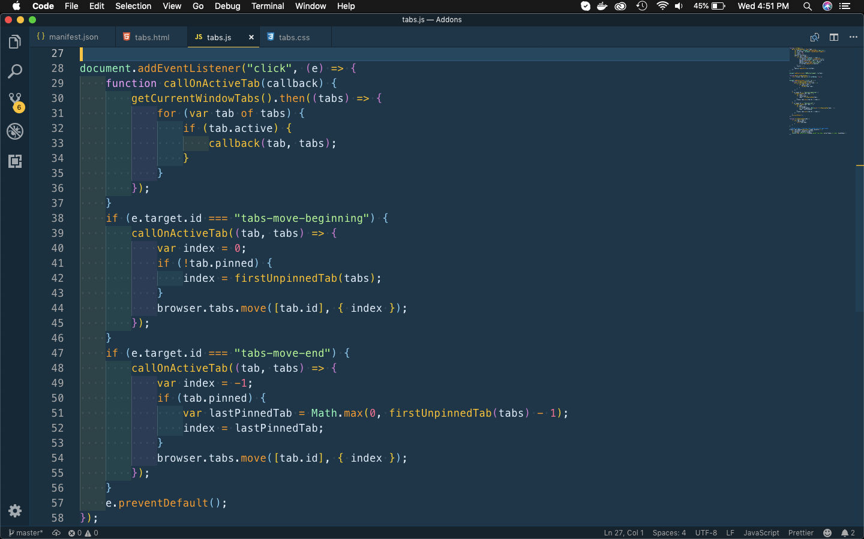Click the Wed 4:51 PM clock
This screenshot has width=864, height=539.
pyautogui.click(x=763, y=6)
